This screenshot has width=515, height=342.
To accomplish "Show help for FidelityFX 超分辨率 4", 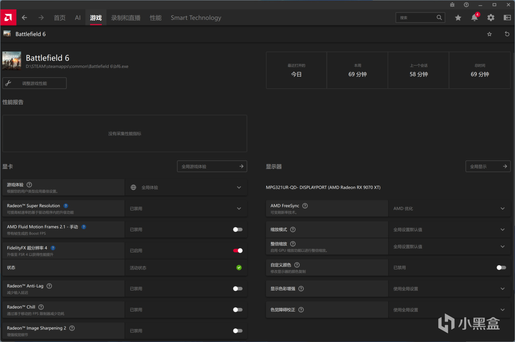I will click(53, 248).
